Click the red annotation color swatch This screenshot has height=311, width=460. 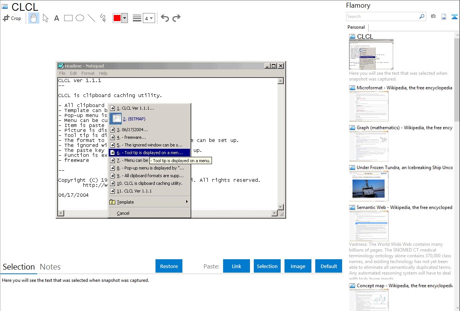(117, 18)
